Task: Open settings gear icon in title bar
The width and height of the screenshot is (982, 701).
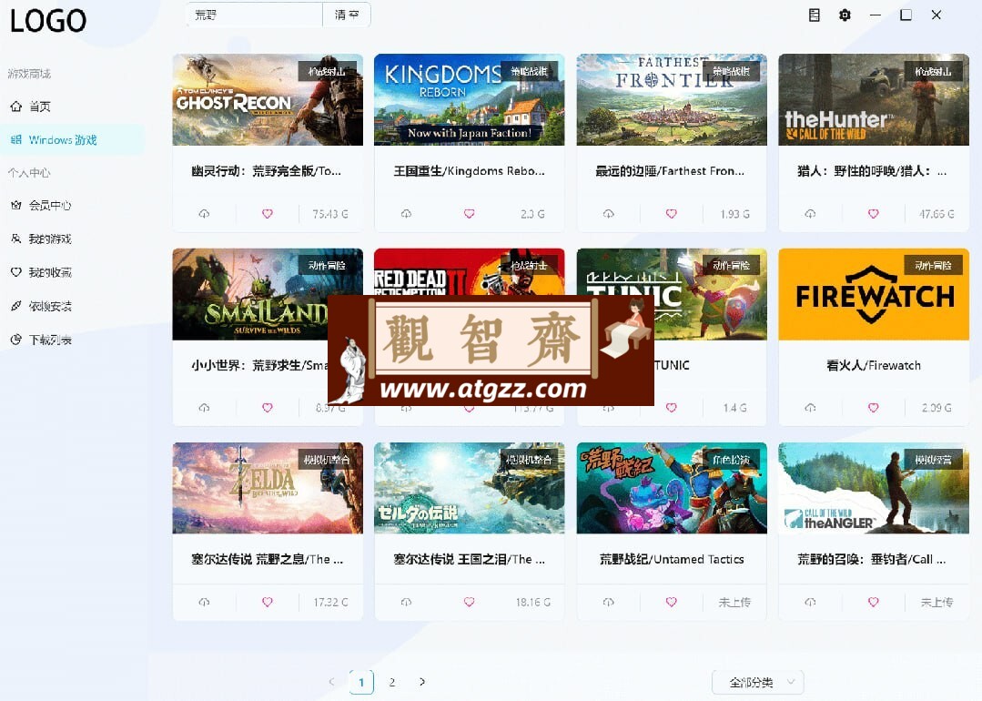Action: coord(845,15)
